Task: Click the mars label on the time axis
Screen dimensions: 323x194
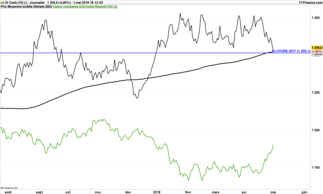Action: (x=216, y=192)
